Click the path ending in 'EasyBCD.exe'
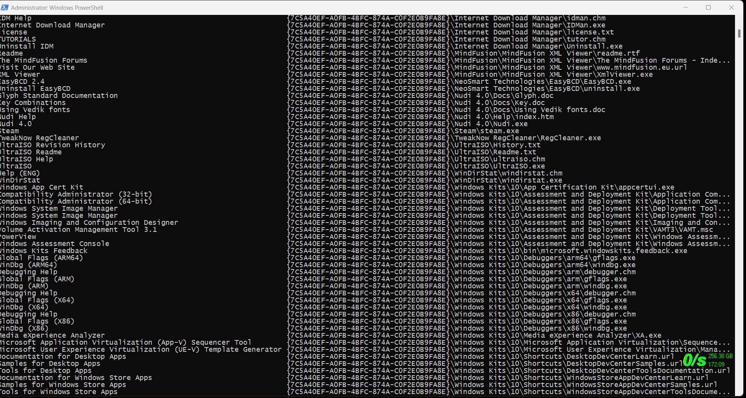This screenshot has height=398, width=746. point(459,81)
